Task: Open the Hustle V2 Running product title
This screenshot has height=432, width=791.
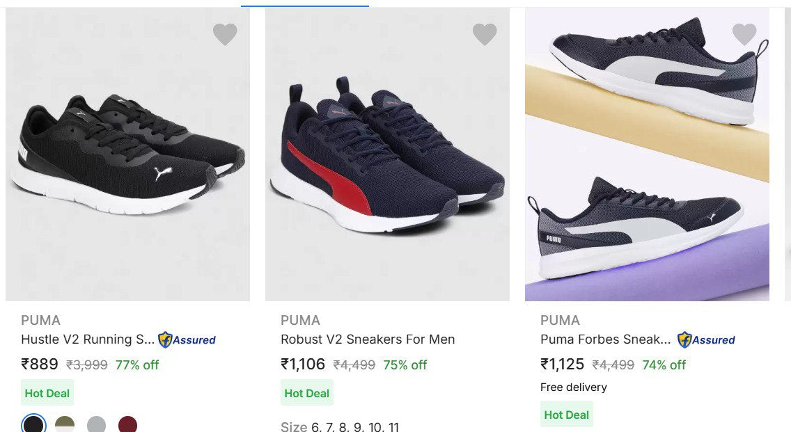Action: [88, 339]
